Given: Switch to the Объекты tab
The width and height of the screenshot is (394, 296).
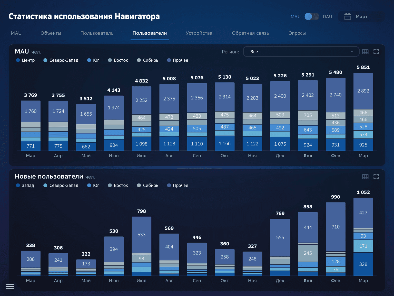Looking at the screenshot, I should (x=51, y=33).
